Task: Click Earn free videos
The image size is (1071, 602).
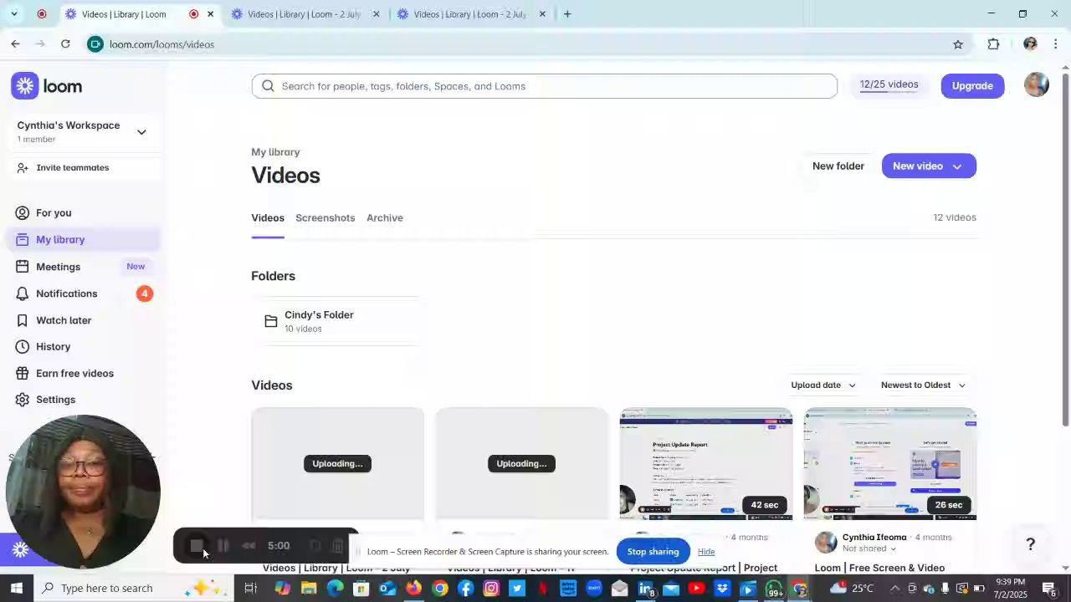Action: (x=74, y=373)
